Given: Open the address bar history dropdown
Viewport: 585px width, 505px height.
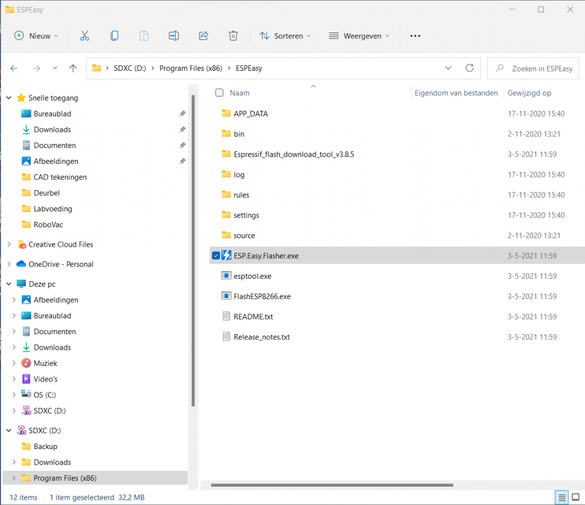Looking at the screenshot, I should click(x=448, y=68).
